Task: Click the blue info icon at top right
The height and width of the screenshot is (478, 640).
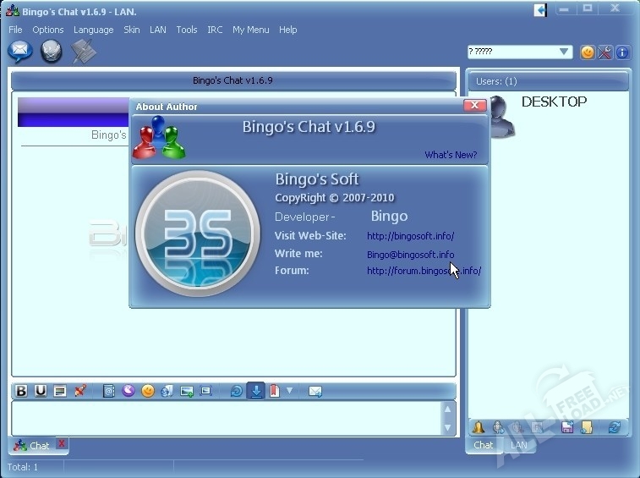Action: point(622,52)
